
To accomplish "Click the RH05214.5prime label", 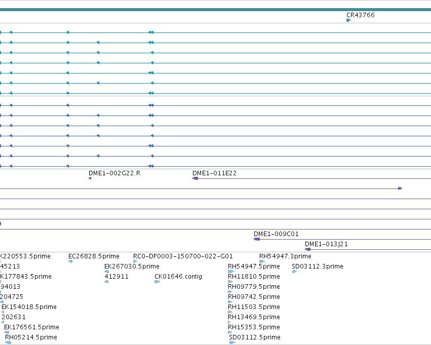I will click(31, 337).
